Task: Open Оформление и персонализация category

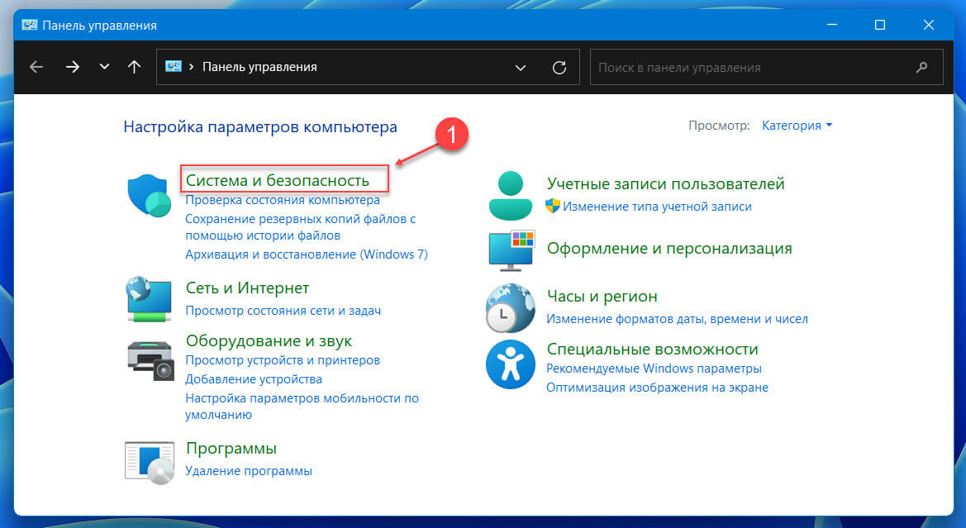Action: click(x=669, y=248)
